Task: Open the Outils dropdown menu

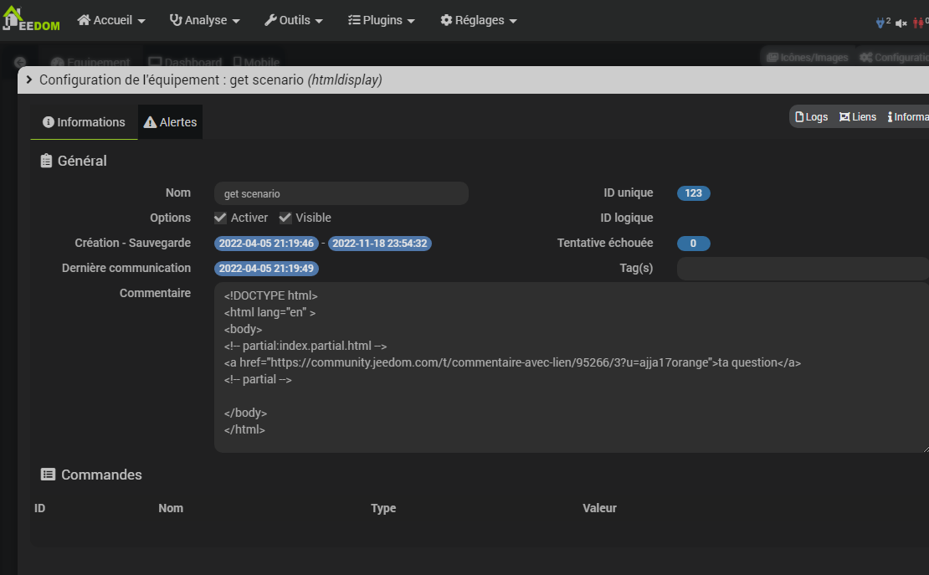Action: [294, 20]
